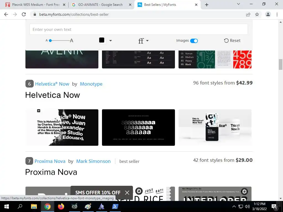
Task: Open the Avenir Aa specimen chart thumbnail
Action: 138,59
